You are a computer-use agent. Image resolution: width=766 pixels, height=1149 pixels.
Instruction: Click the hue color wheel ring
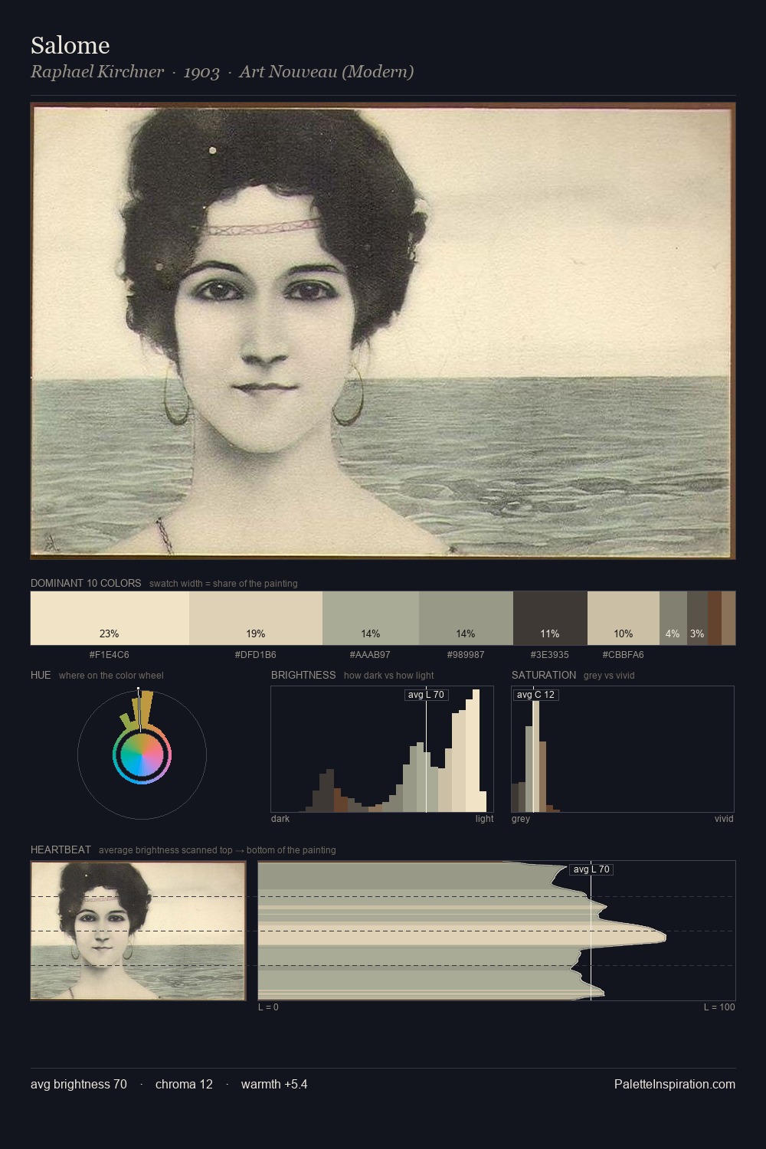(x=142, y=756)
